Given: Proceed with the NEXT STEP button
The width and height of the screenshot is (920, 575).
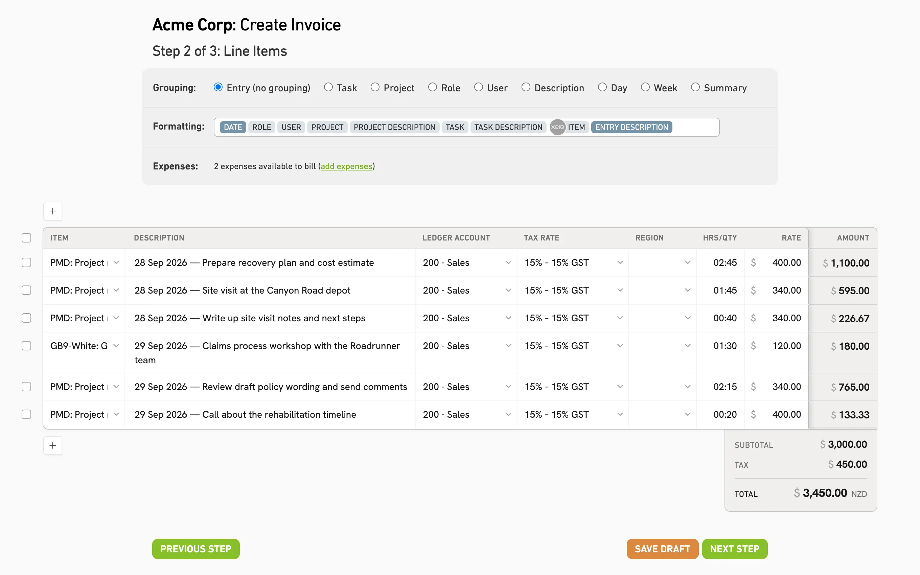Looking at the screenshot, I should click(735, 549).
